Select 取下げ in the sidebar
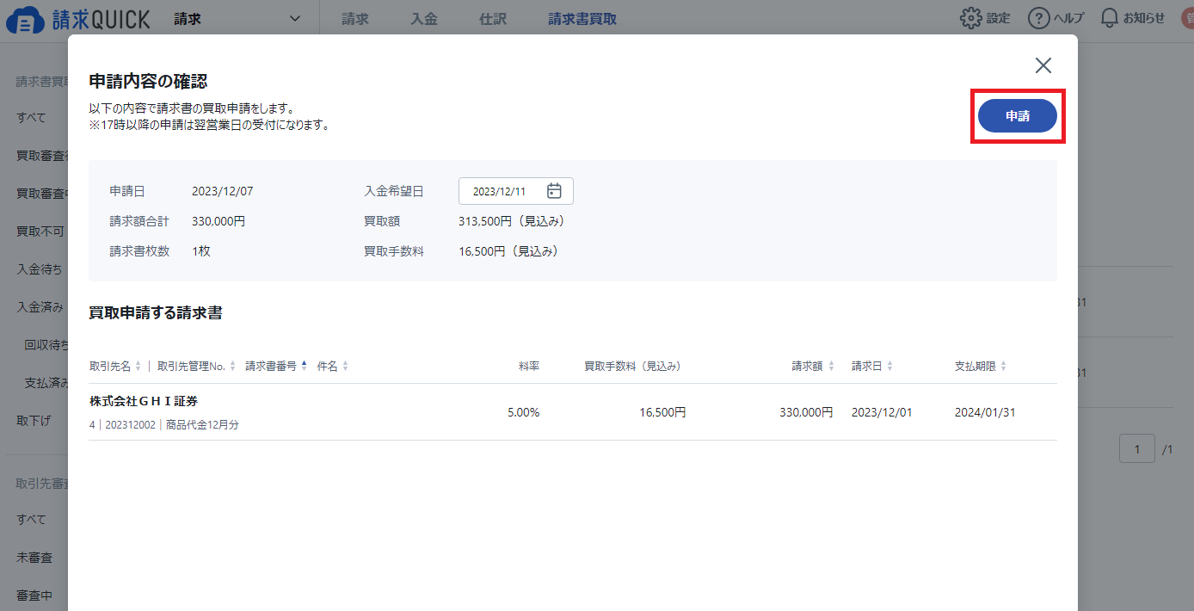Viewport: 1194px width, 611px height. 34,421
